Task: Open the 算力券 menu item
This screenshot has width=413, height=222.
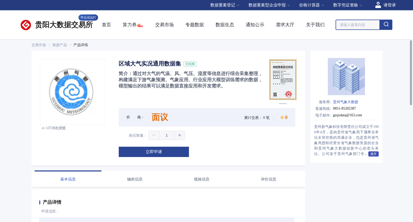Action: pyautogui.click(x=130, y=25)
